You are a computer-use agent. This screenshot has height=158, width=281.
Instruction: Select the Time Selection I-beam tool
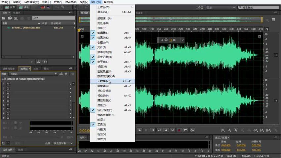tap(75, 7)
